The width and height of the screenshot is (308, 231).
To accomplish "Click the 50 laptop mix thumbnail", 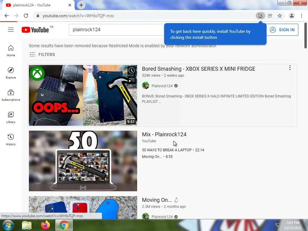I will click(x=83, y=161).
